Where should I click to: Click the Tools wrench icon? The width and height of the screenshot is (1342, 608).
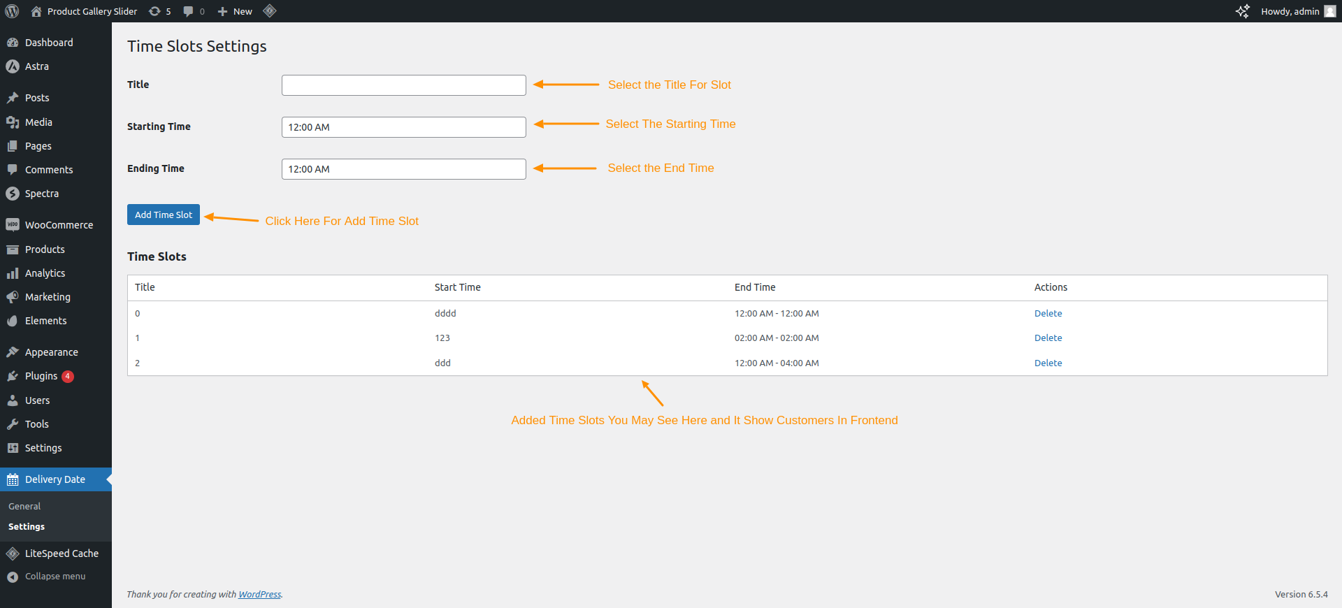13,424
